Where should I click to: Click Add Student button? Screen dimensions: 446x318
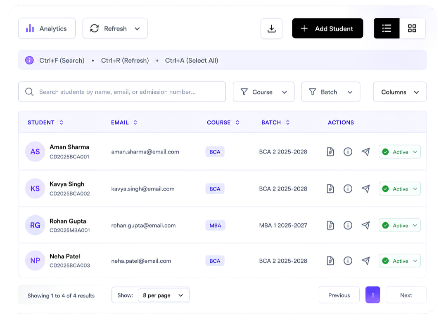pos(327,28)
